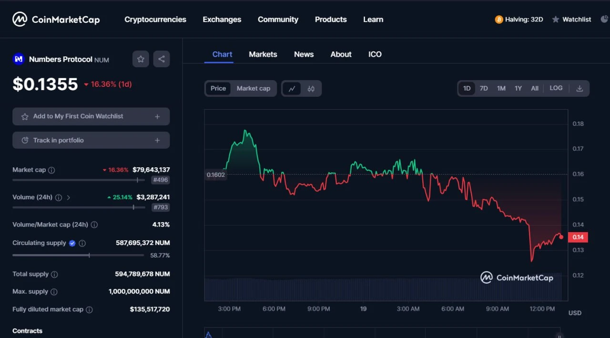Click the share icon beside Numbers Protocol

click(162, 59)
